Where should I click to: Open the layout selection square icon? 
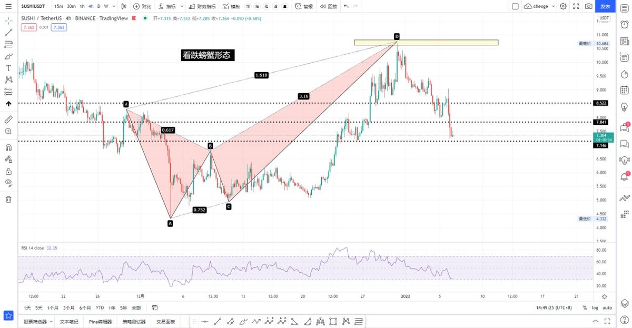click(x=515, y=6)
